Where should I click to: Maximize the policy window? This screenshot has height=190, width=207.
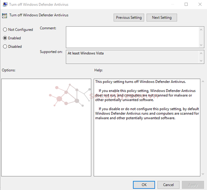[x=186, y=4]
